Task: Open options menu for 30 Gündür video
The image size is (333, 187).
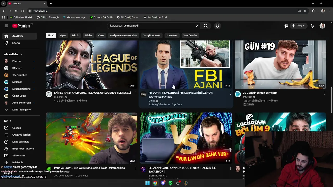Action: click(x=325, y=93)
